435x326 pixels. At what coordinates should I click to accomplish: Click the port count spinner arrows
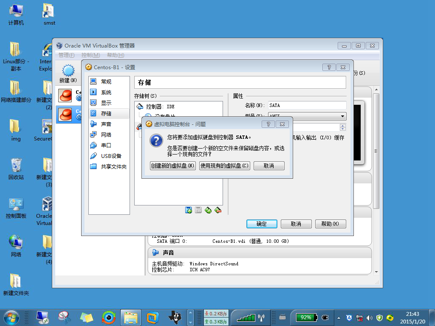coord(343,127)
